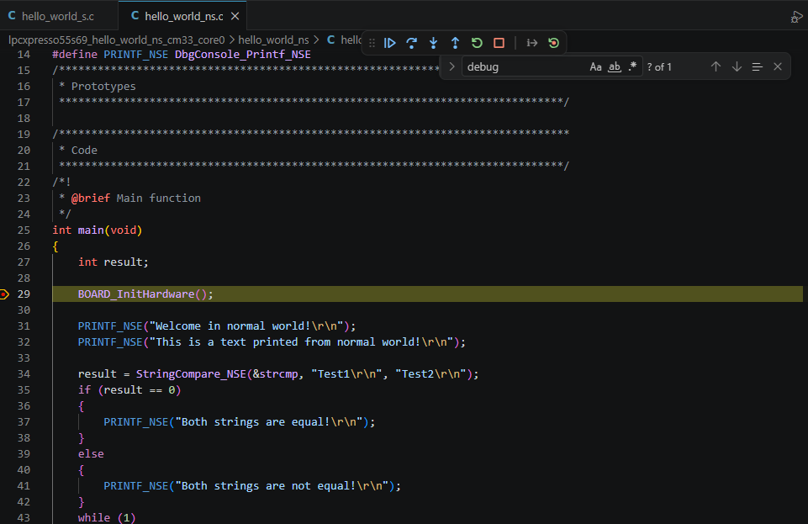Click the find input containing debug
Viewport: 808px width, 524px height.
click(523, 67)
